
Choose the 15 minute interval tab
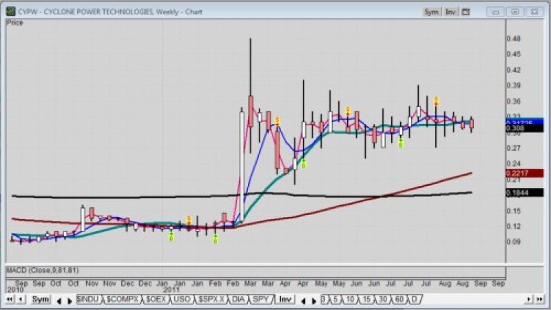coord(366,300)
